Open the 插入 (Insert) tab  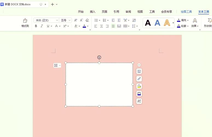[x=93, y=12]
